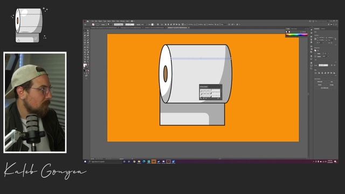Open the Object menu
Image resolution: width=345 pixels, height=194 pixels.
pos(100,22)
